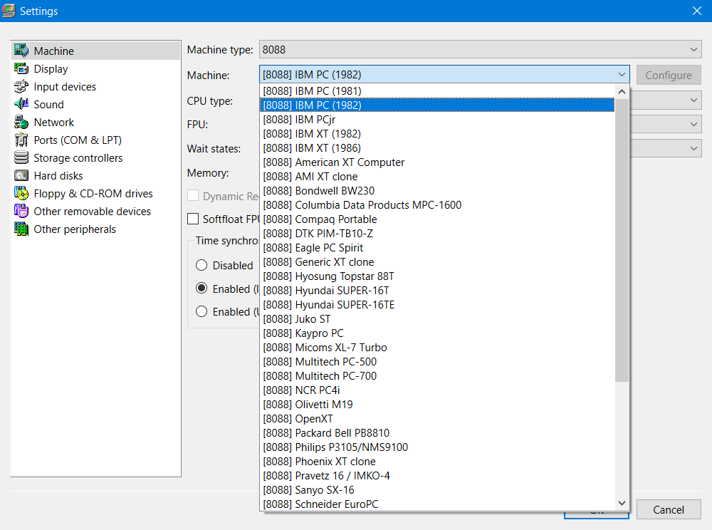712x530 pixels.
Task: Select Ports (COM & LPT) category
Action: click(78, 140)
